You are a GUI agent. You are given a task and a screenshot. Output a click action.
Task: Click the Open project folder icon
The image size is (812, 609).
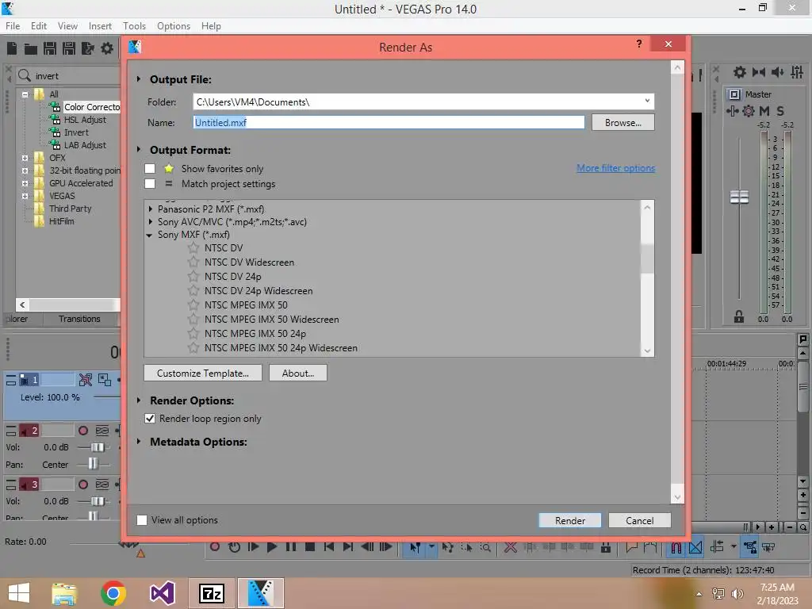pos(31,48)
